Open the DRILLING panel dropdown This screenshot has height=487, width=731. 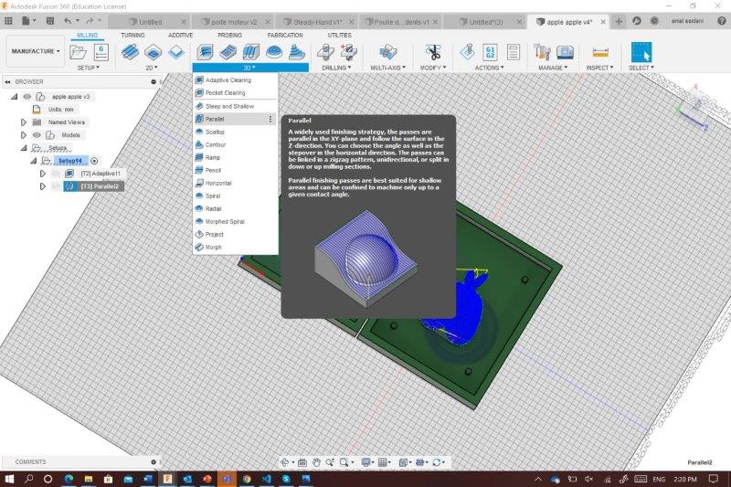click(336, 68)
